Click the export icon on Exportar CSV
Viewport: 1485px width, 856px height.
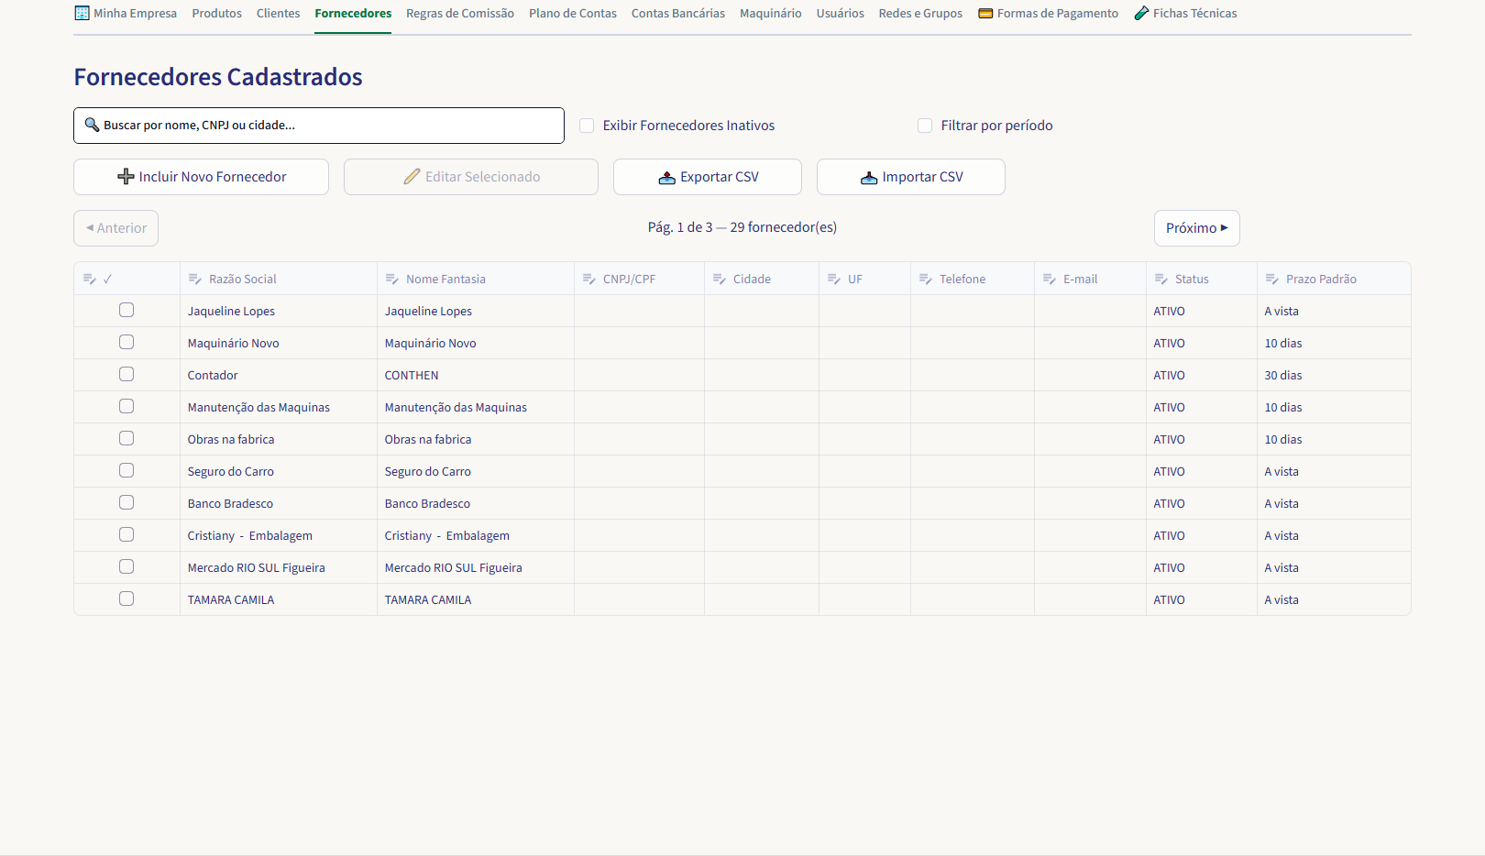(666, 177)
